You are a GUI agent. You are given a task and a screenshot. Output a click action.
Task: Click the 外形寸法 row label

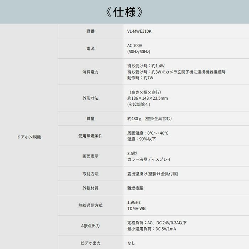90,98
